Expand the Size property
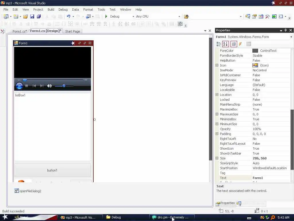Viewport: 294px width, 221px height. (217, 158)
